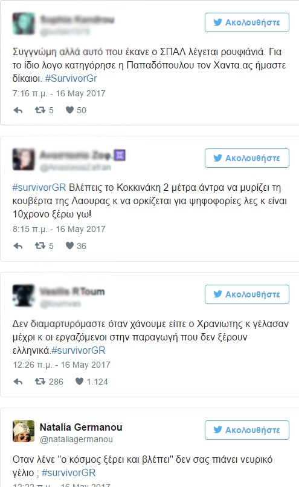This screenshot has width=299, height=487.
Task: Open timestamp 12:26 π.μ. - 16 May 2017
Action: click(62, 365)
